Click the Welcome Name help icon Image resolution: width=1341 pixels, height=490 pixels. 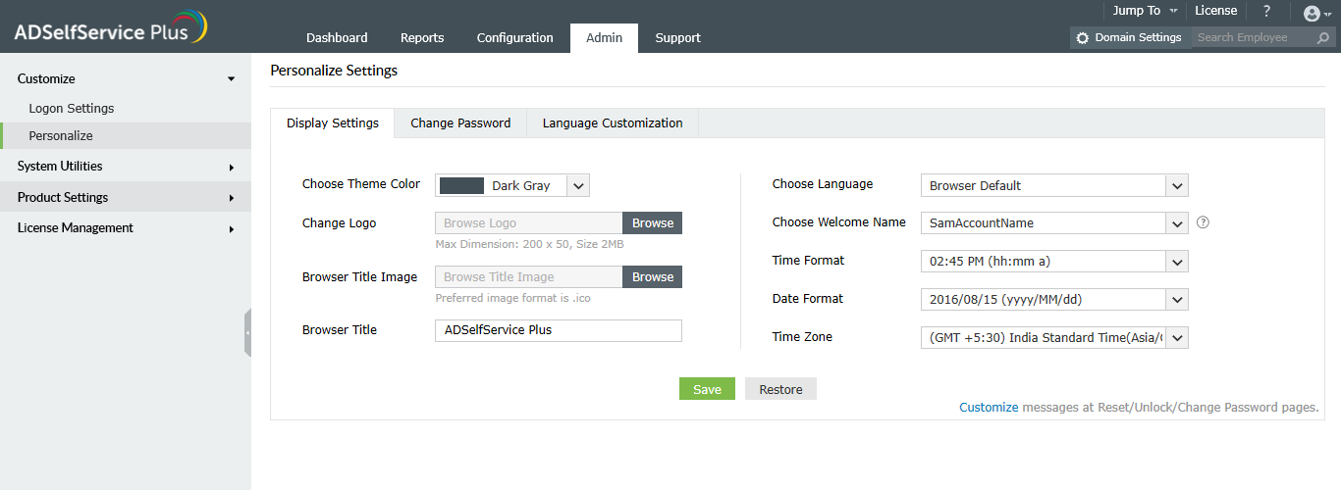[1203, 222]
